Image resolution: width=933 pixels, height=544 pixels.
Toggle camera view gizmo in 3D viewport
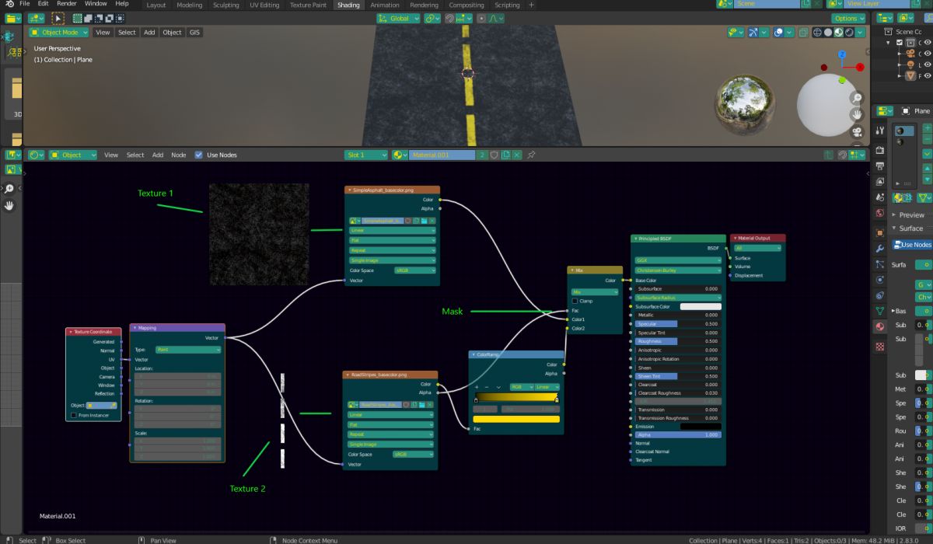click(856, 131)
